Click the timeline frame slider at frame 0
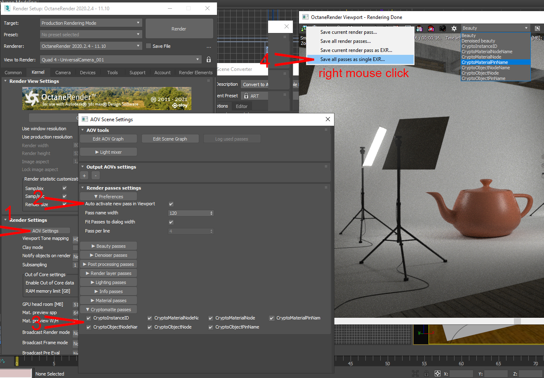This screenshot has height=378, width=544. tap(17, 361)
